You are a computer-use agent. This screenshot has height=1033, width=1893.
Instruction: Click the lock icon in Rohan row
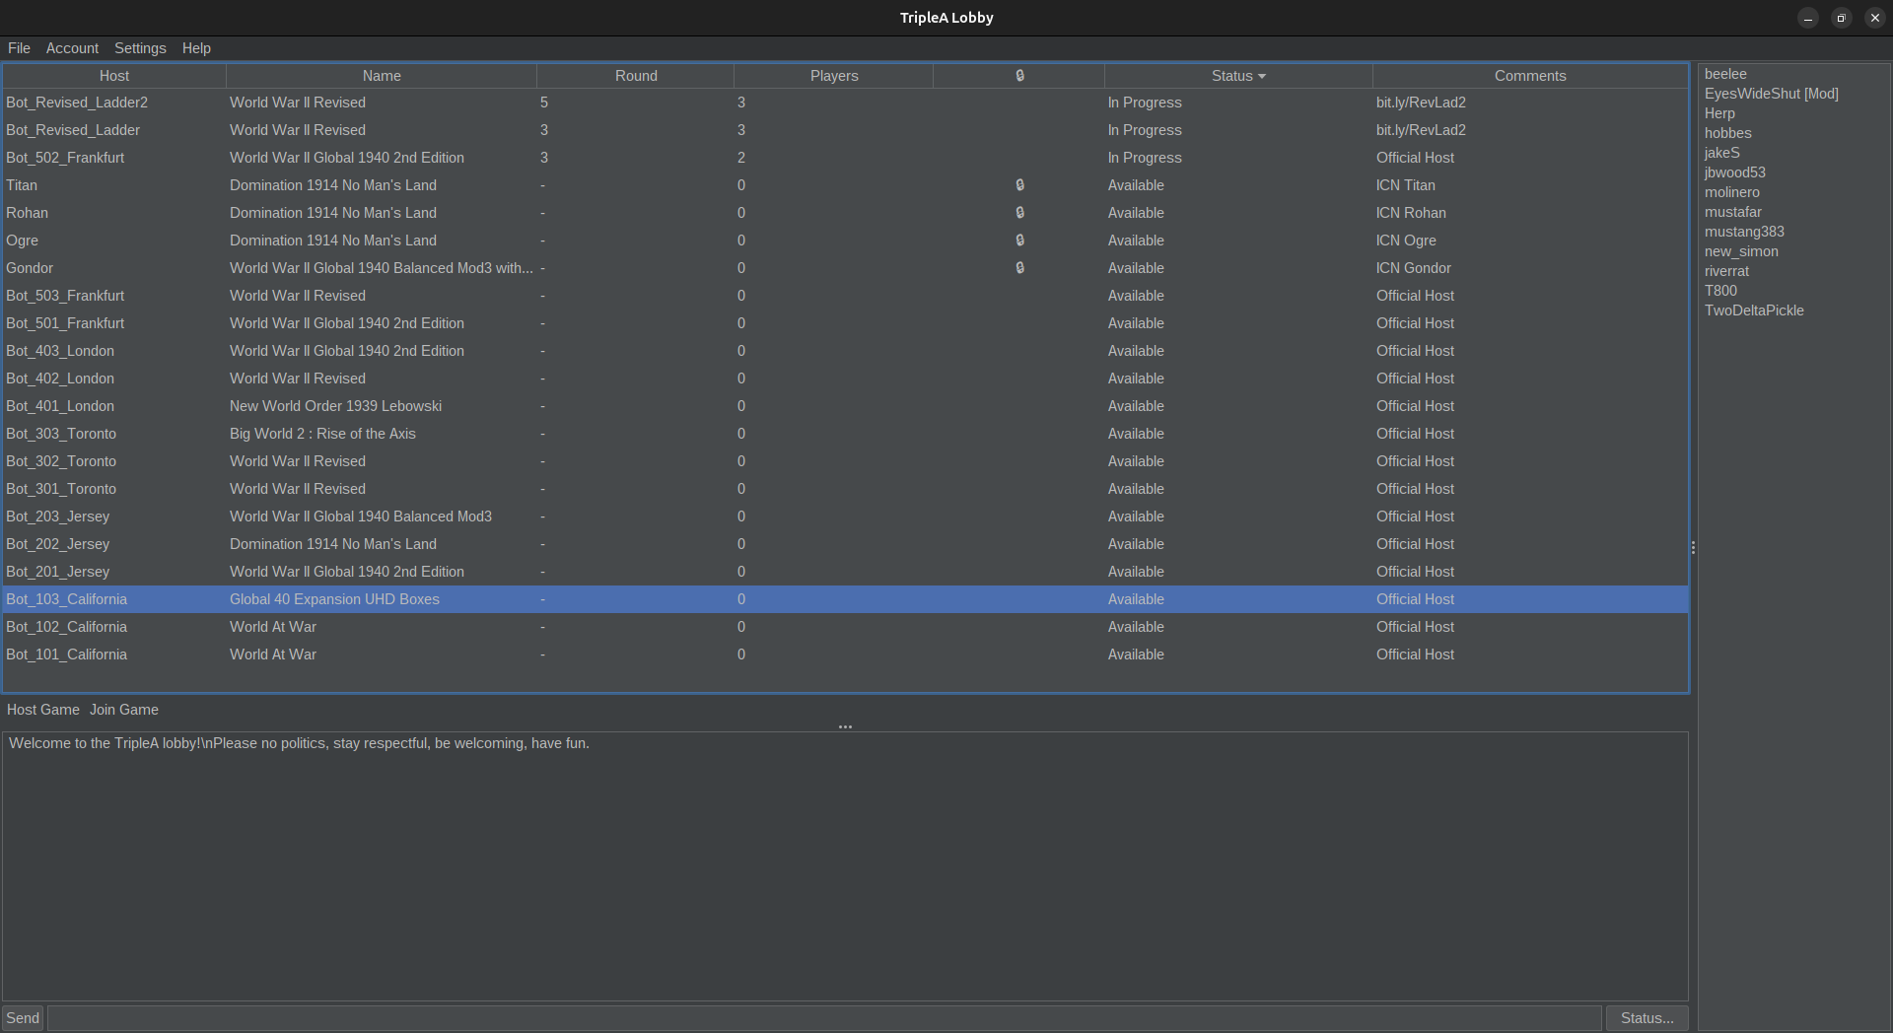click(x=1019, y=213)
